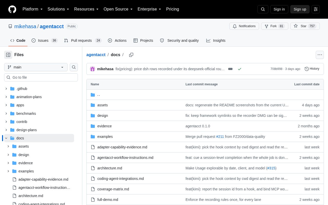
Task: Expand the benchmarks folder in tree
Action: (x=6, y=114)
